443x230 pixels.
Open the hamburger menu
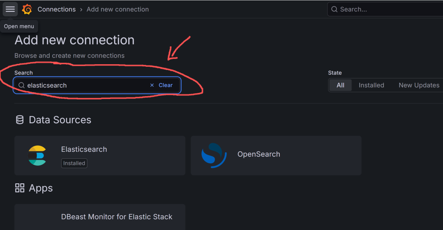tap(10, 9)
